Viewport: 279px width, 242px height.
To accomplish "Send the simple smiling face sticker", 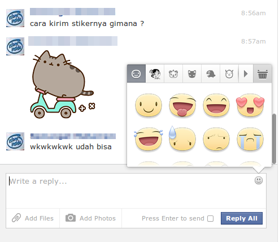I will (149, 105).
